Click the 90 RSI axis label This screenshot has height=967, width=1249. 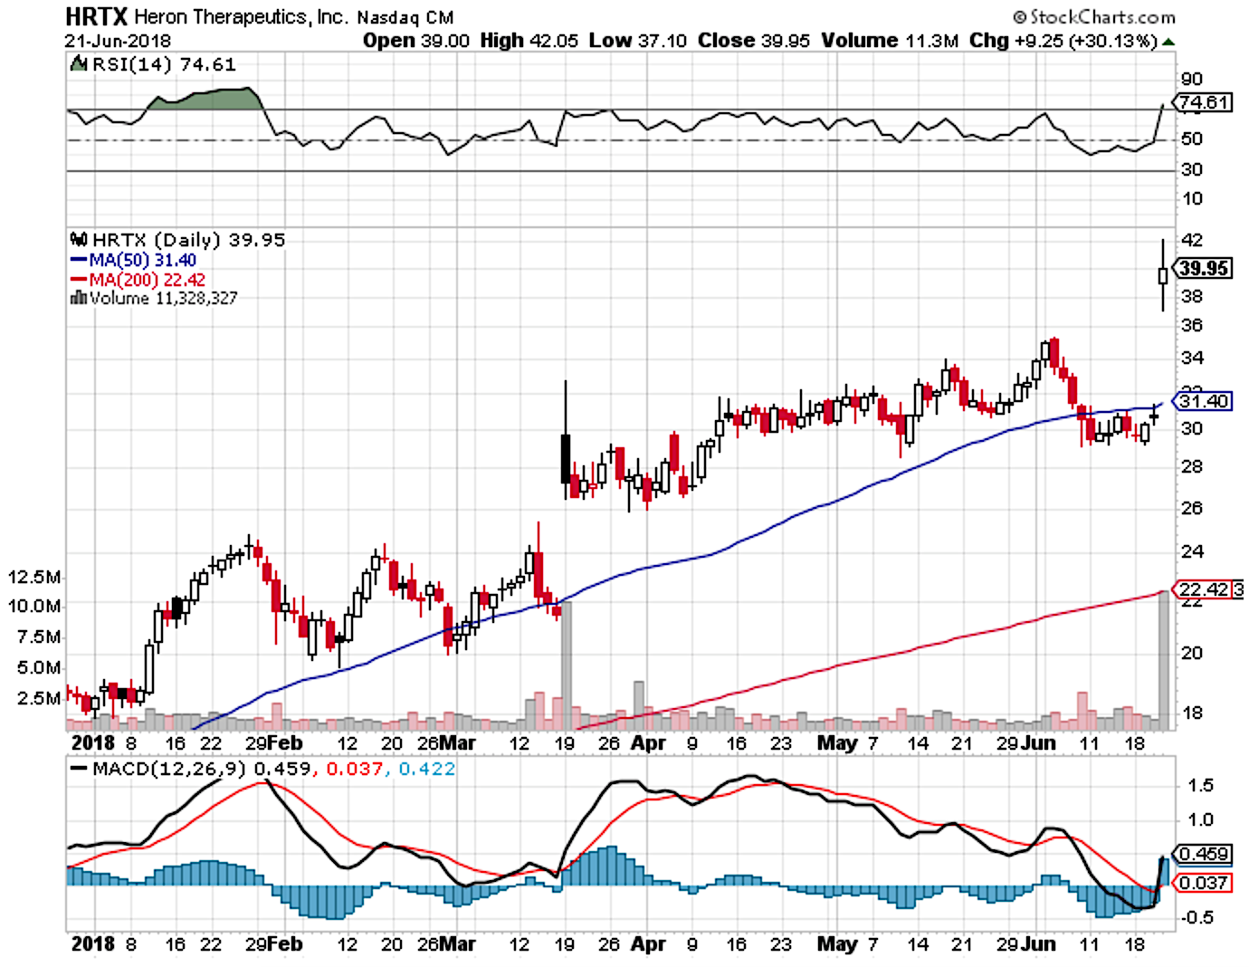pos(1192,79)
